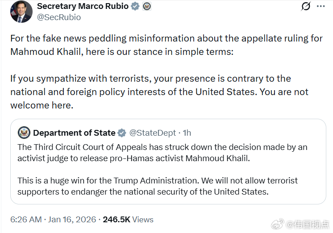Click the paragraph starting 'If you sympathize'

coord(159,92)
